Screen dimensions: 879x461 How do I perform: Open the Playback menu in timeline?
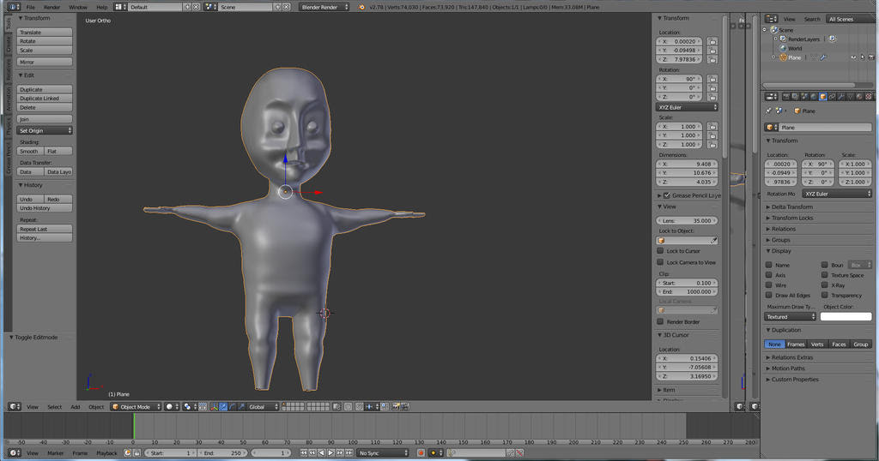click(x=106, y=452)
